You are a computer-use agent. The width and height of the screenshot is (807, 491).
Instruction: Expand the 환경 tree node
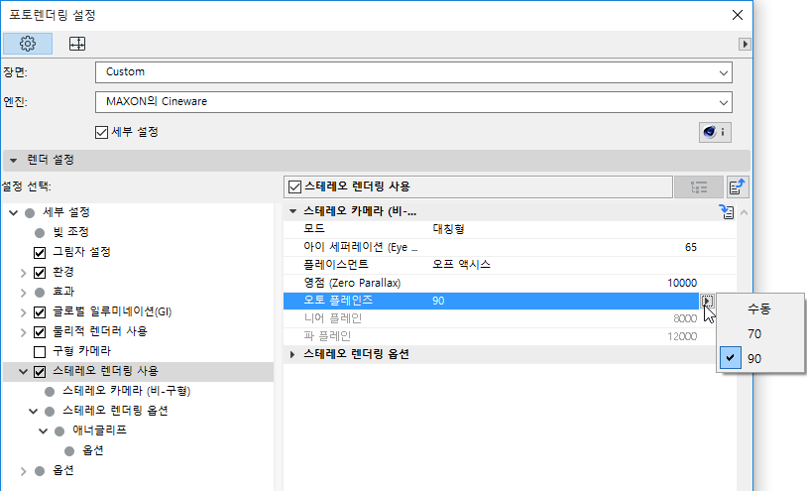[x=23, y=273]
